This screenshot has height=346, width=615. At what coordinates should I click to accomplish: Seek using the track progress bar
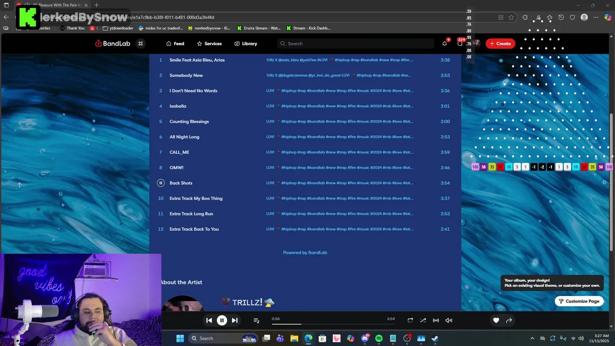pyautogui.click(x=333, y=324)
